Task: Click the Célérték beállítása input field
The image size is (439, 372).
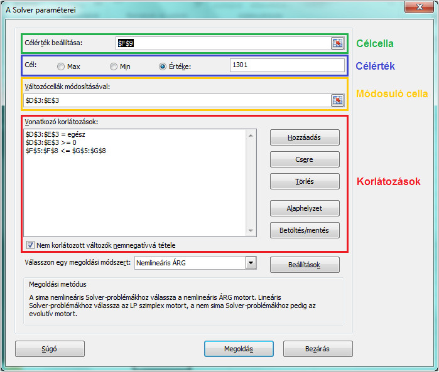Action: tap(224, 43)
